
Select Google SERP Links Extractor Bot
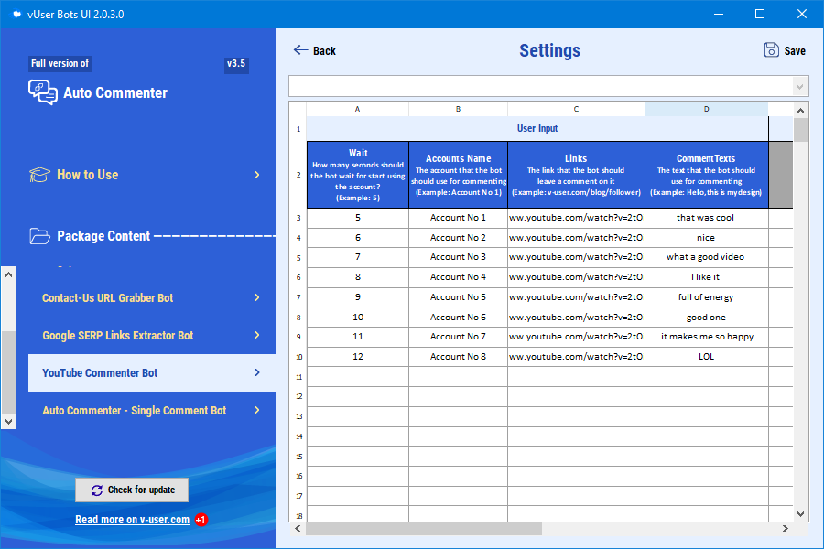pyautogui.click(x=152, y=335)
